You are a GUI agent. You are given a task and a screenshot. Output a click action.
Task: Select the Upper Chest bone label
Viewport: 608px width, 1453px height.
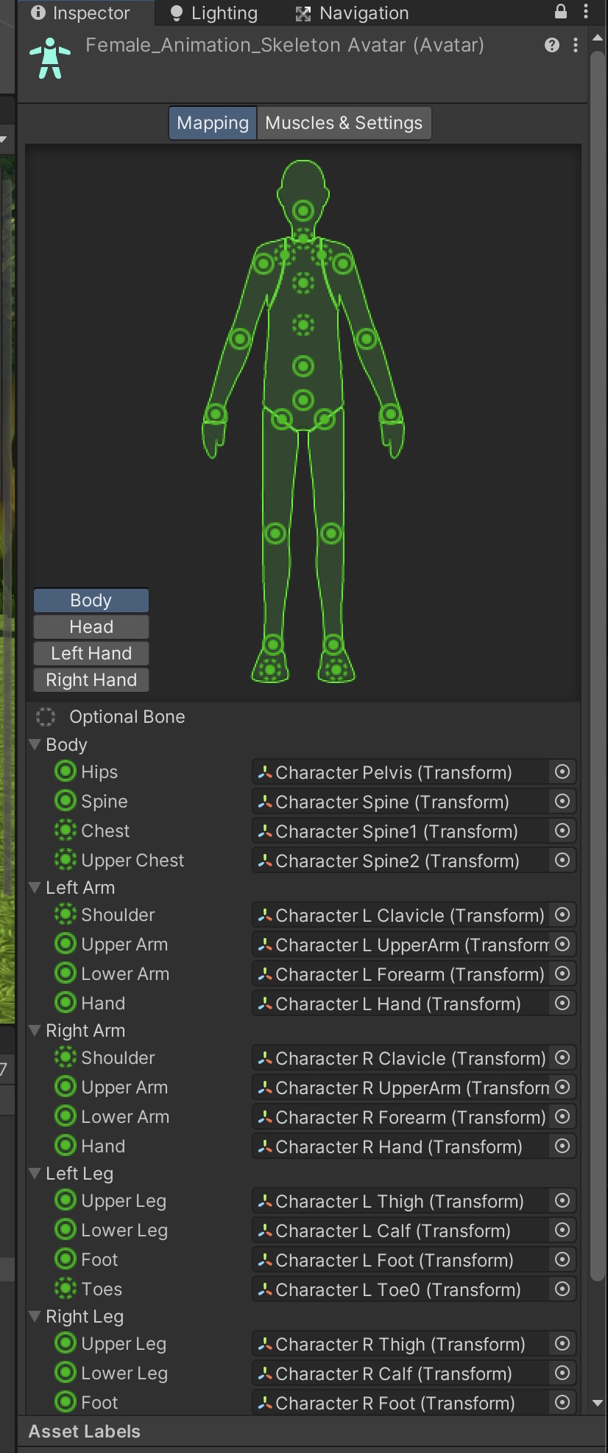[132, 861]
